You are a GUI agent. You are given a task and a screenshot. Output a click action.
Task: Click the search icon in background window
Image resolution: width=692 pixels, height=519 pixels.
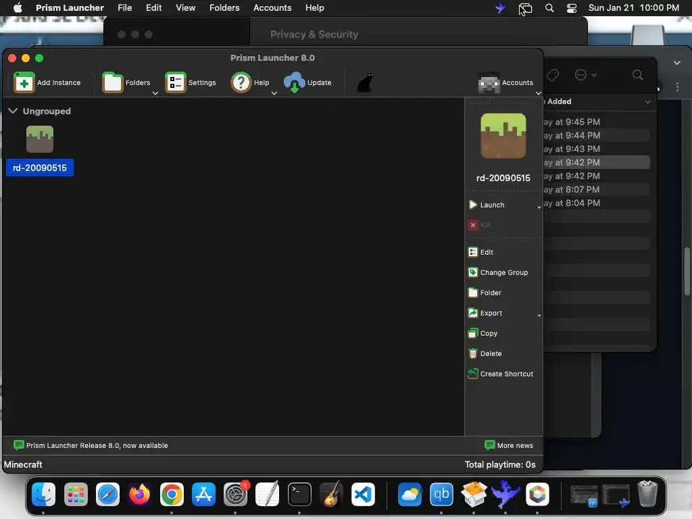click(x=637, y=74)
